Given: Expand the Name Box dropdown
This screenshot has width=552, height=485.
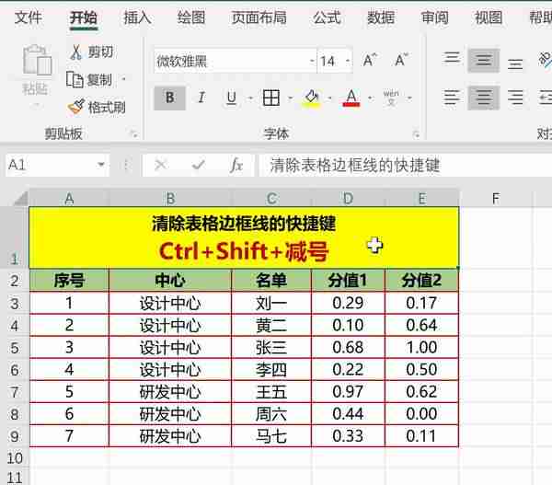Looking at the screenshot, I should click(x=101, y=165).
